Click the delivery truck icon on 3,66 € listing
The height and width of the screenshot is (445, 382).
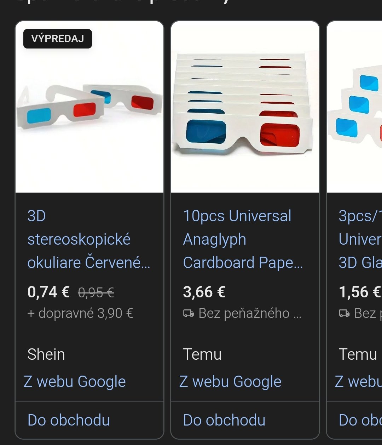click(x=189, y=313)
